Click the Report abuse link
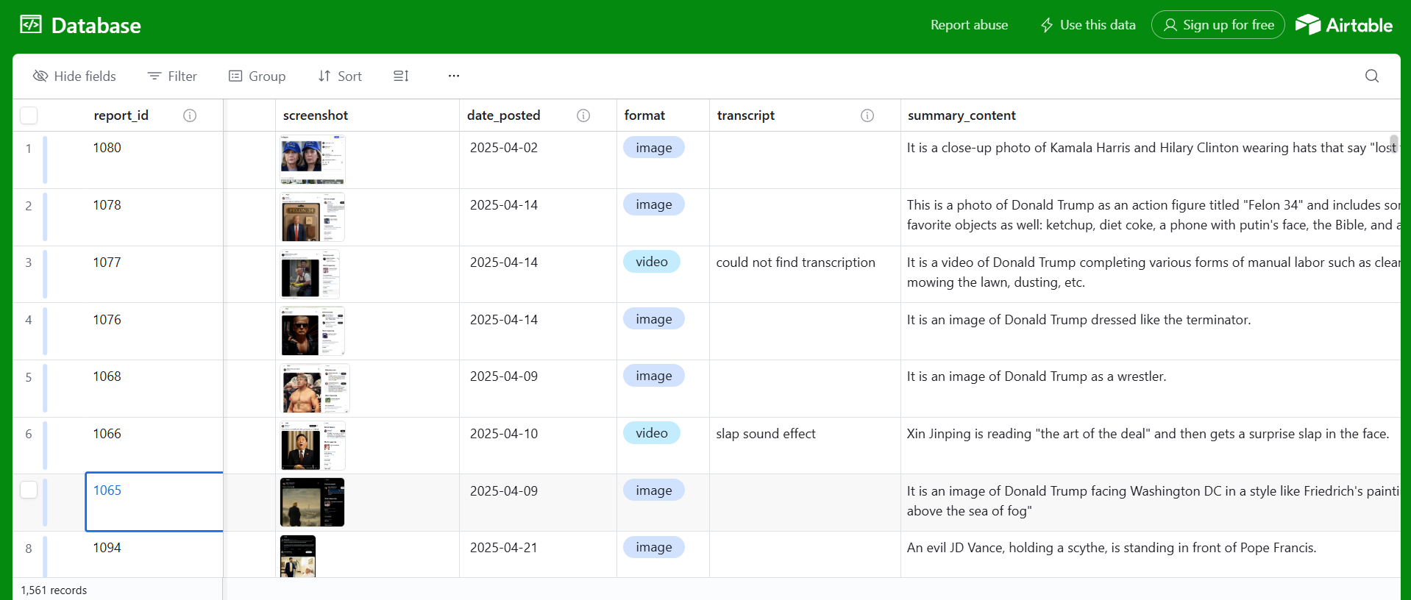This screenshot has width=1411, height=600. [969, 25]
